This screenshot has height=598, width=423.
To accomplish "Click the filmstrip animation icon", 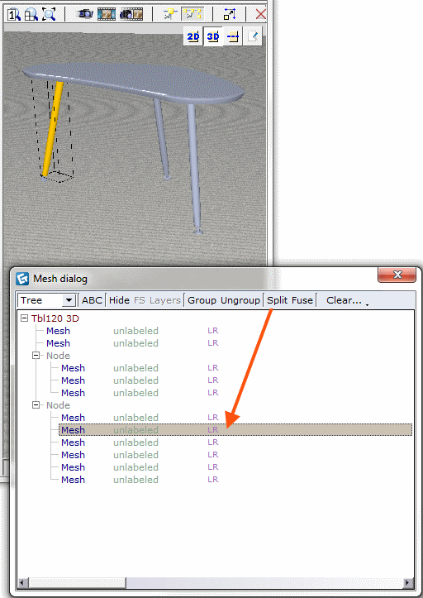I will (107, 15).
